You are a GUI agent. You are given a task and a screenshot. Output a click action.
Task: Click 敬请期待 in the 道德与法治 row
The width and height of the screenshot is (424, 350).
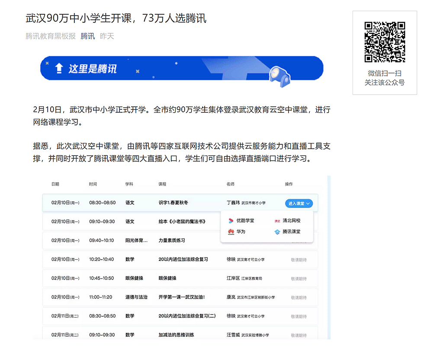299,298
